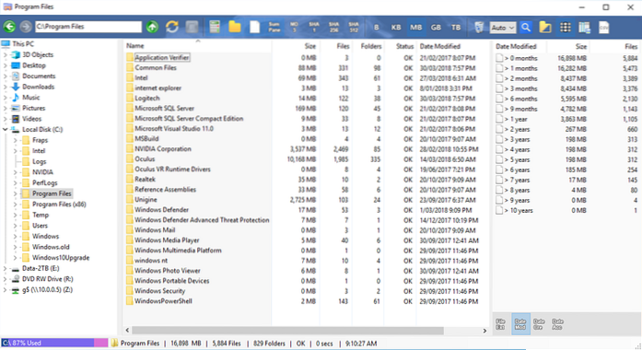Go up one folder level
The height and width of the screenshot is (350, 642).
pos(152,27)
